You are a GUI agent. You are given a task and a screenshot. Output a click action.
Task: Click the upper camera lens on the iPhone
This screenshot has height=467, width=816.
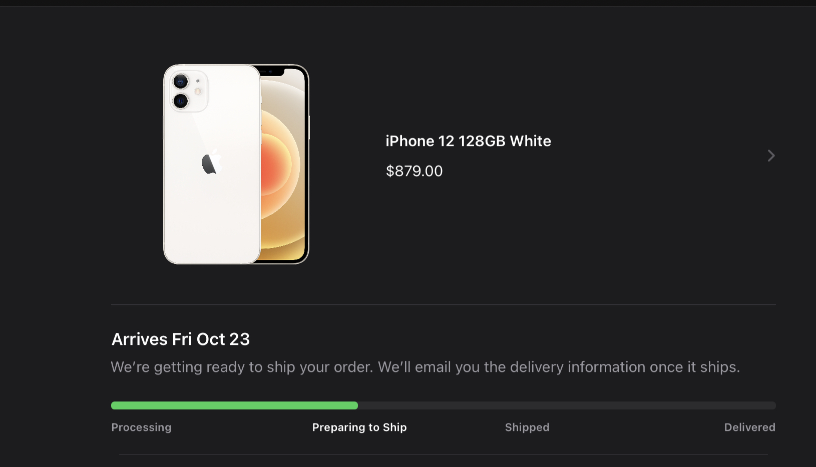(181, 81)
